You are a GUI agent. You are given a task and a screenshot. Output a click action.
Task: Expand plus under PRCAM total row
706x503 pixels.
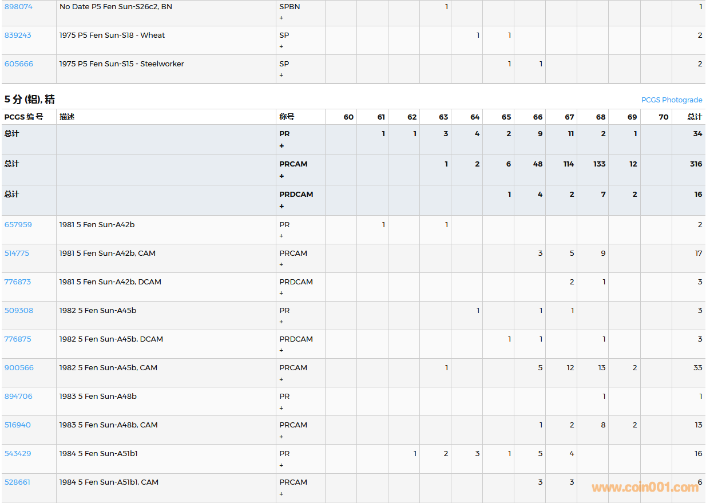(281, 176)
